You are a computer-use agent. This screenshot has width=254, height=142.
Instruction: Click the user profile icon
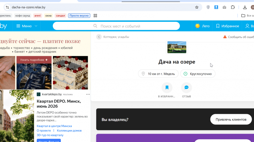point(247,26)
